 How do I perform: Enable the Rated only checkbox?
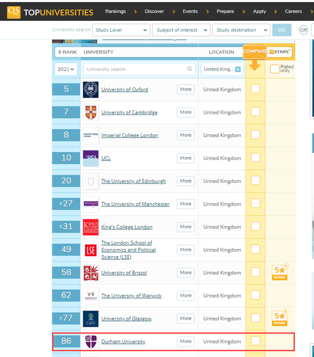275,69
